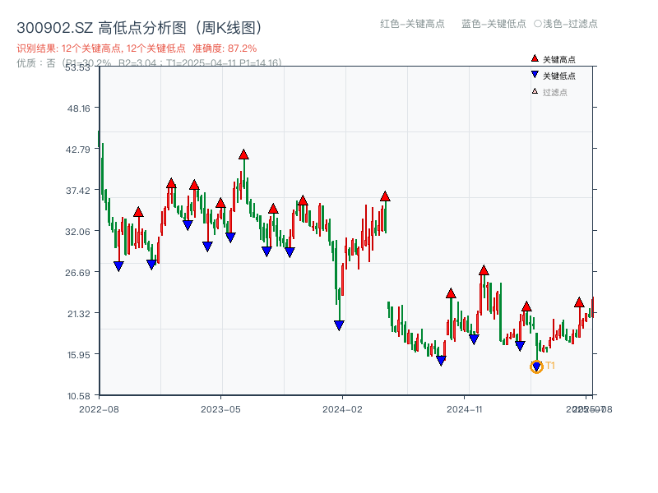The image size is (658, 493).
Task: Click the orange T1 label
Action: tap(550, 366)
